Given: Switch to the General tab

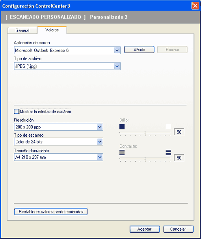Looking at the screenshot, I should (22, 30).
